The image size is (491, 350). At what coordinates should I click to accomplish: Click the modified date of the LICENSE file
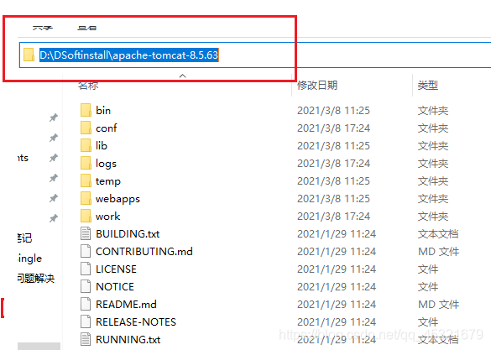pos(337,269)
